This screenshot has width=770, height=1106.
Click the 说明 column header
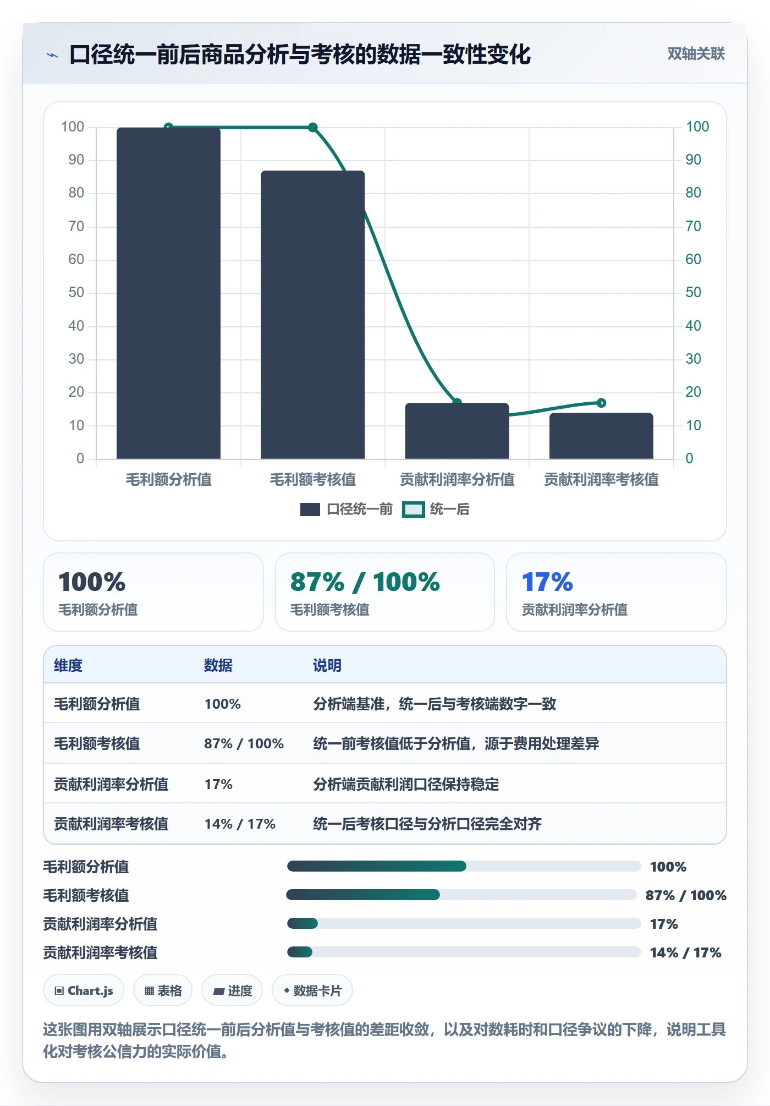327,665
